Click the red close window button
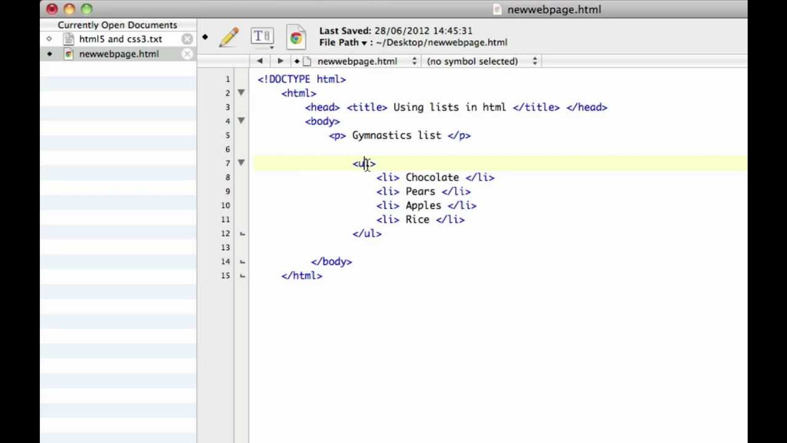 pyautogui.click(x=52, y=9)
